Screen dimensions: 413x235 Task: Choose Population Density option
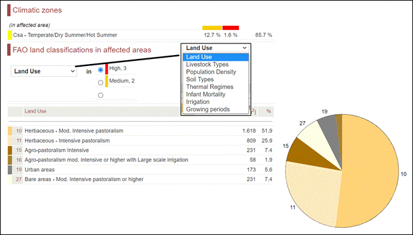[211, 72]
